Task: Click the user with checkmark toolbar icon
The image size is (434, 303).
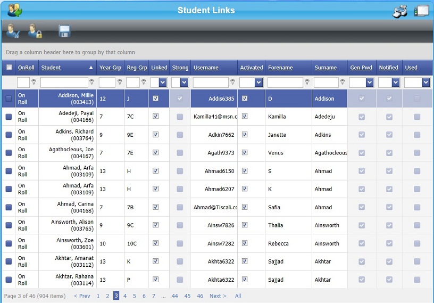Action: [x=13, y=31]
